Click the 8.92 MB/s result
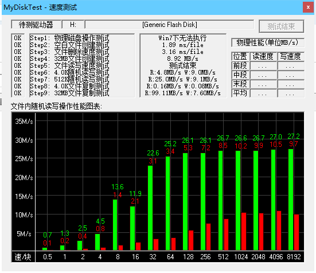The height and width of the screenshot is (273, 316). [182, 58]
